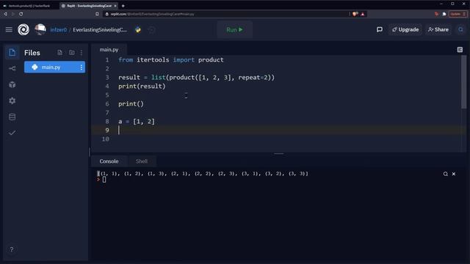Click the Add file icon in the Files panel
The height and width of the screenshot is (264, 470).
pyautogui.click(x=60, y=53)
